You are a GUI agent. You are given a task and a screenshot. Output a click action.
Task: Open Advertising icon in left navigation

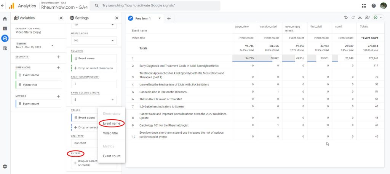click(x=5, y=48)
